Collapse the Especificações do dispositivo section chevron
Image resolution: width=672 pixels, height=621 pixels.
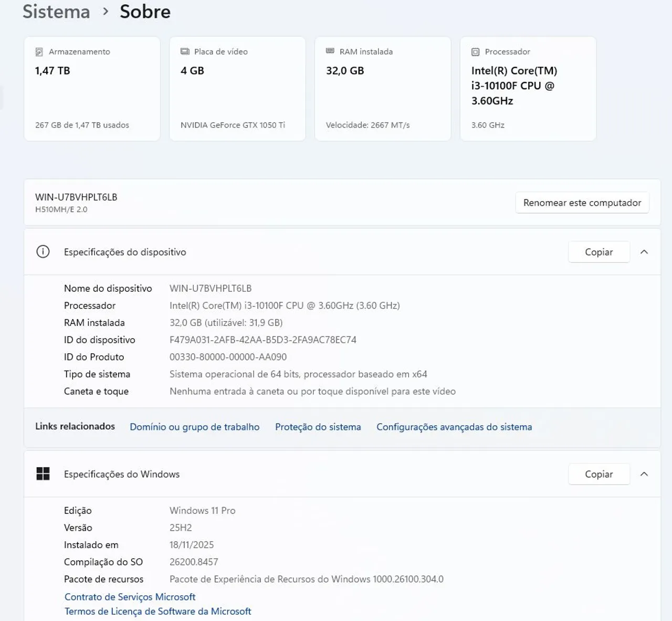pos(644,252)
